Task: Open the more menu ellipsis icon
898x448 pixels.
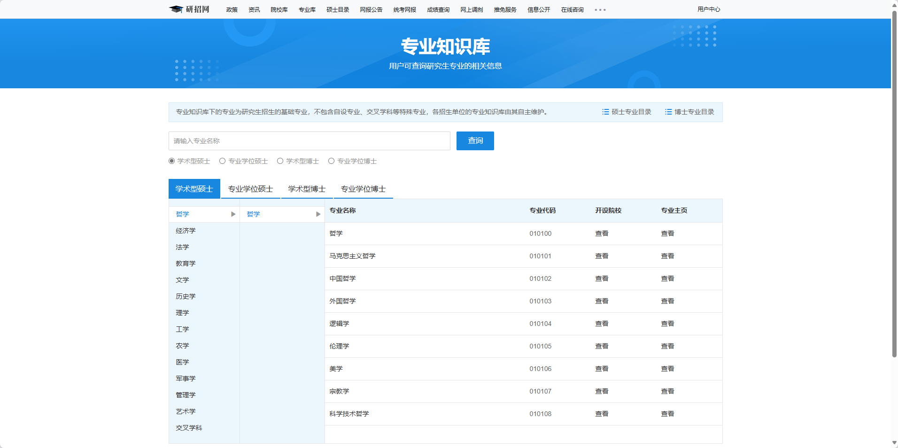Action: (x=600, y=10)
